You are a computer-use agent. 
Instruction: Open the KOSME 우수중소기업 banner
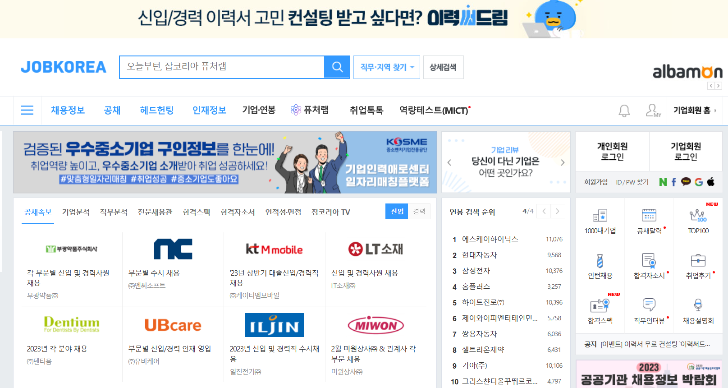tap(225, 162)
